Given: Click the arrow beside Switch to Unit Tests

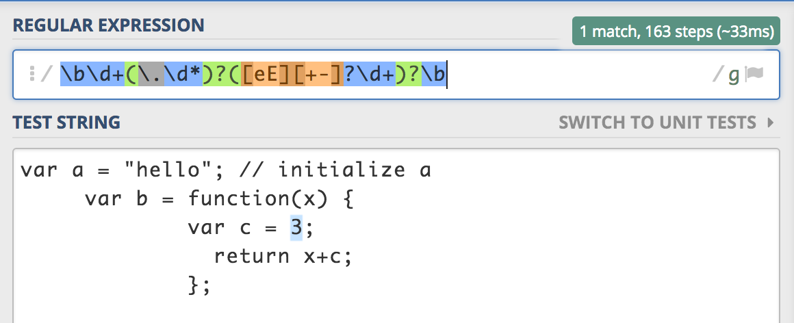Looking at the screenshot, I should pyautogui.click(x=771, y=123).
